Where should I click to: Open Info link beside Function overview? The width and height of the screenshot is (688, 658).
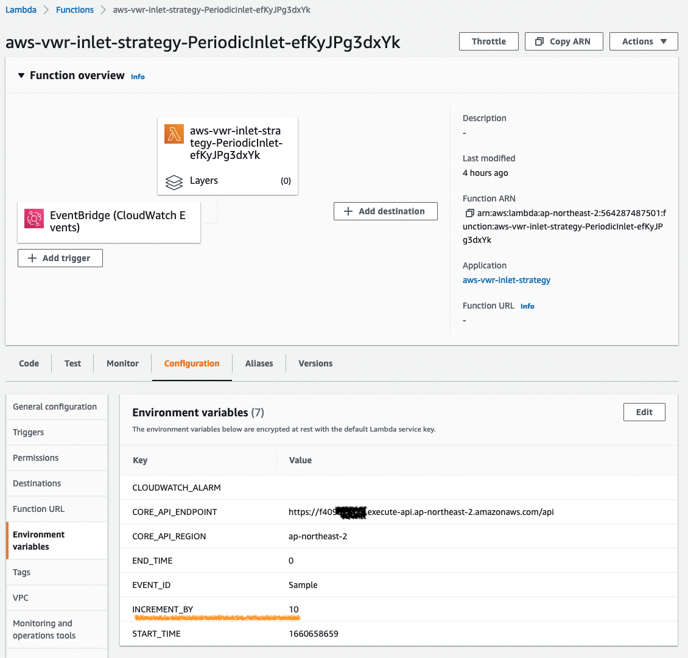click(x=138, y=76)
